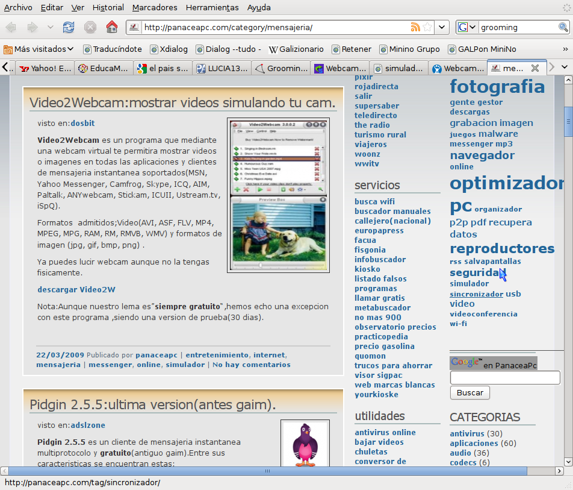Open the 'aplicaciones' category link
Viewport: 573px width, 490px height.
(x=474, y=443)
